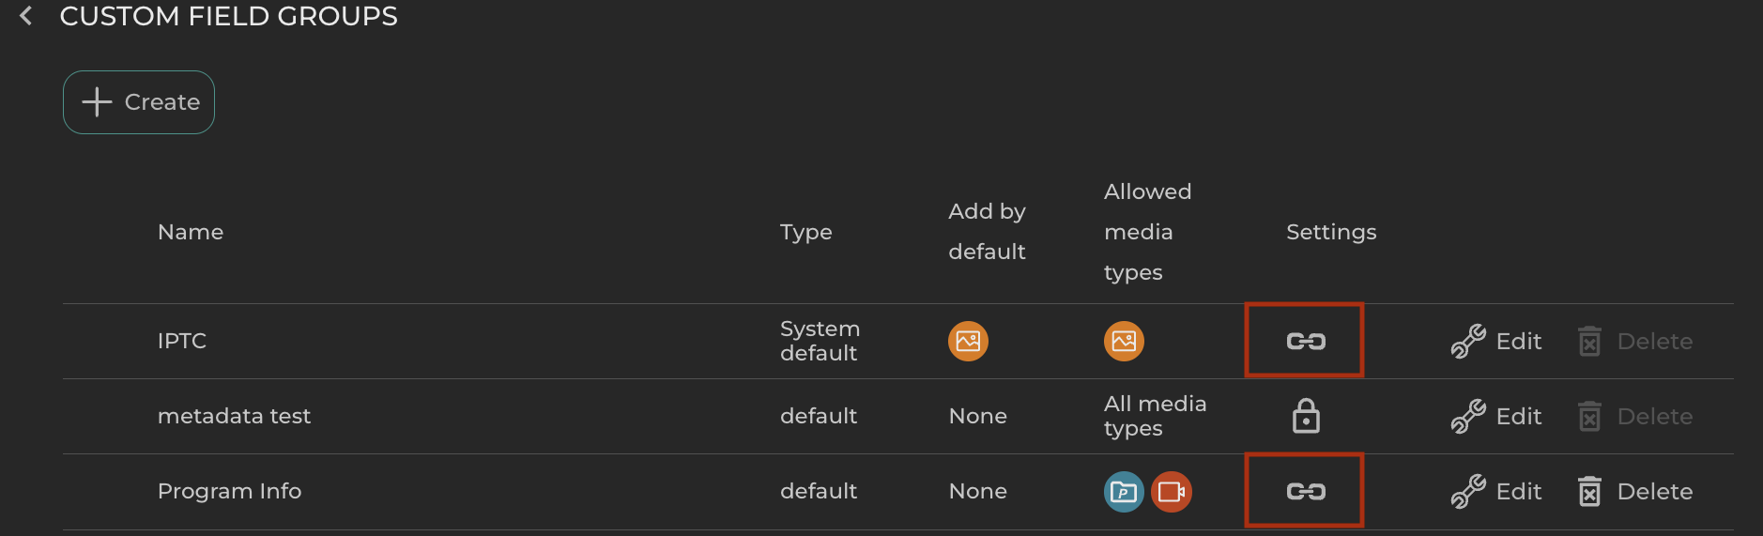Select the Program Info name cell
Screen dimensions: 1763x536
(229, 491)
